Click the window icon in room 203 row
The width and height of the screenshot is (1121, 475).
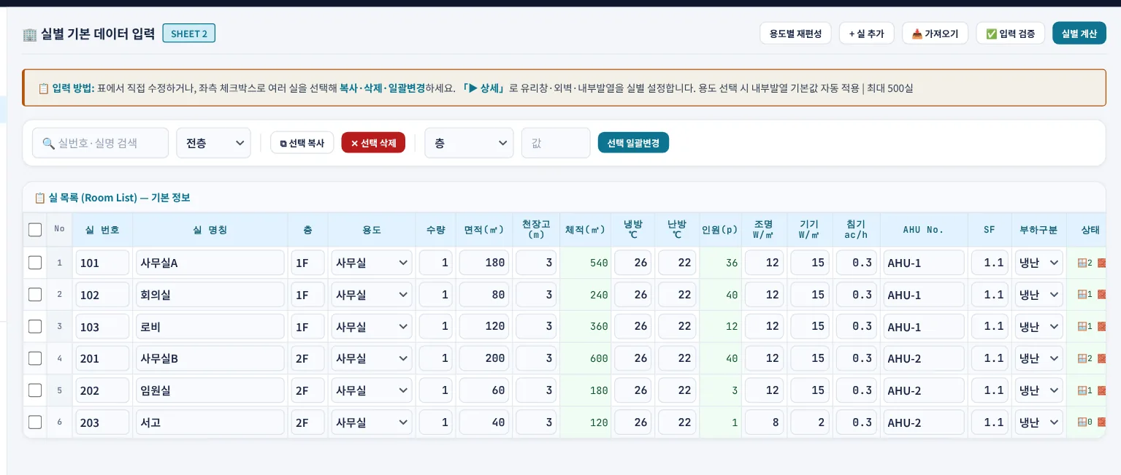[1082, 422]
